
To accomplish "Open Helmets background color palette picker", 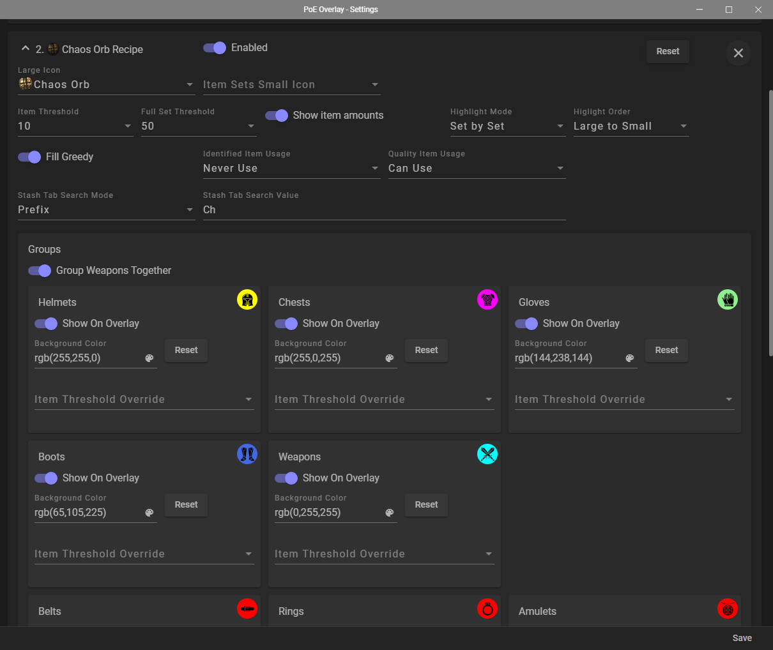I will coord(149,358).
